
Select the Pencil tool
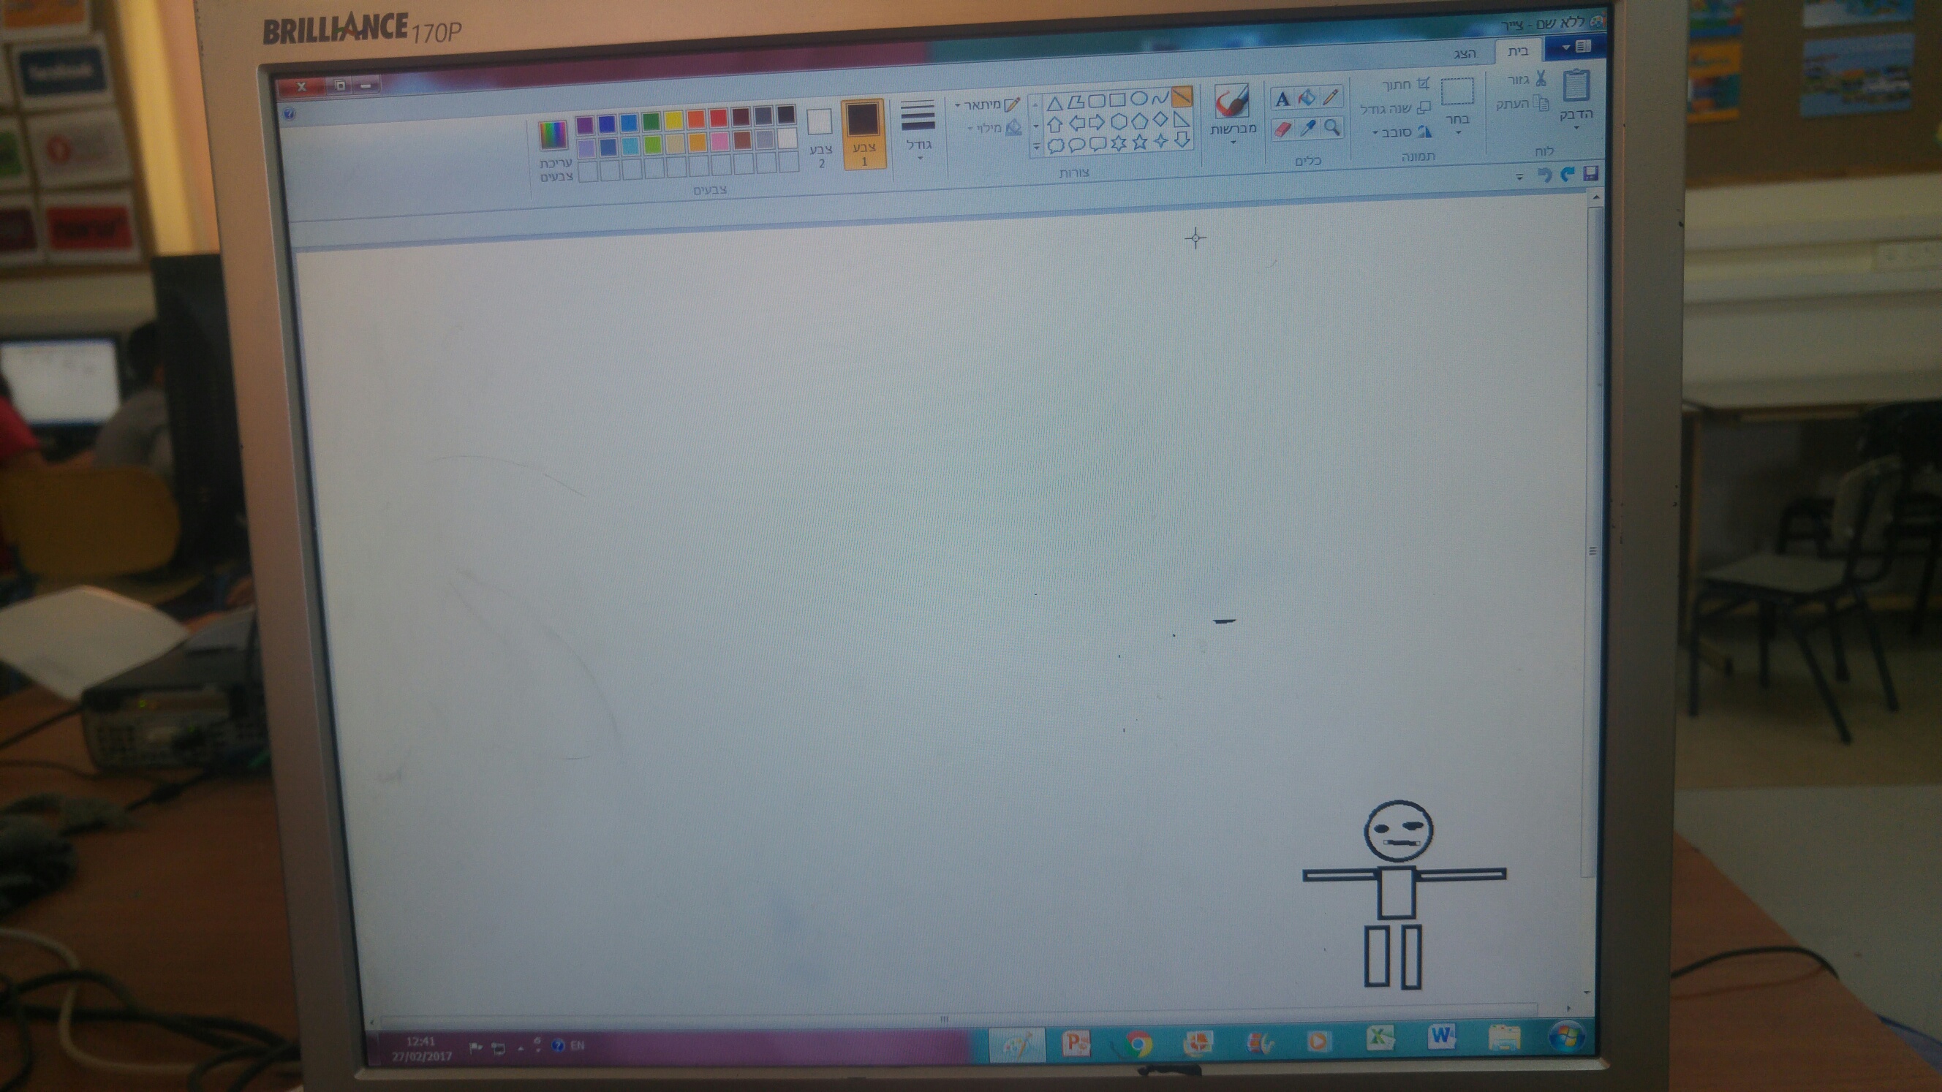pos(1331,96)
